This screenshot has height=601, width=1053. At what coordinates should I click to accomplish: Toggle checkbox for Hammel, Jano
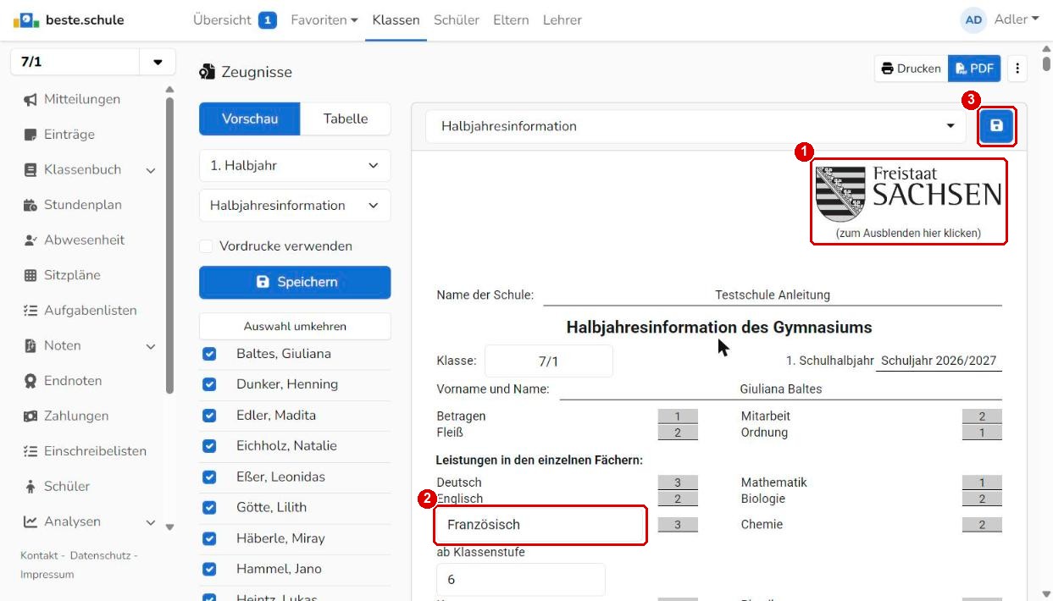click(209, 570)
